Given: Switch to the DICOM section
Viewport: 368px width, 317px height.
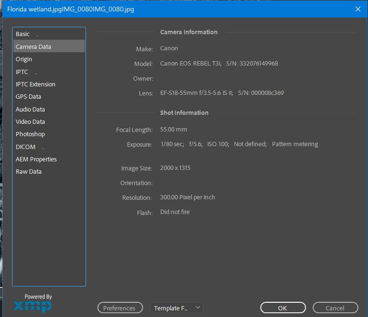Looking at the screenshot, I should 49,147.
